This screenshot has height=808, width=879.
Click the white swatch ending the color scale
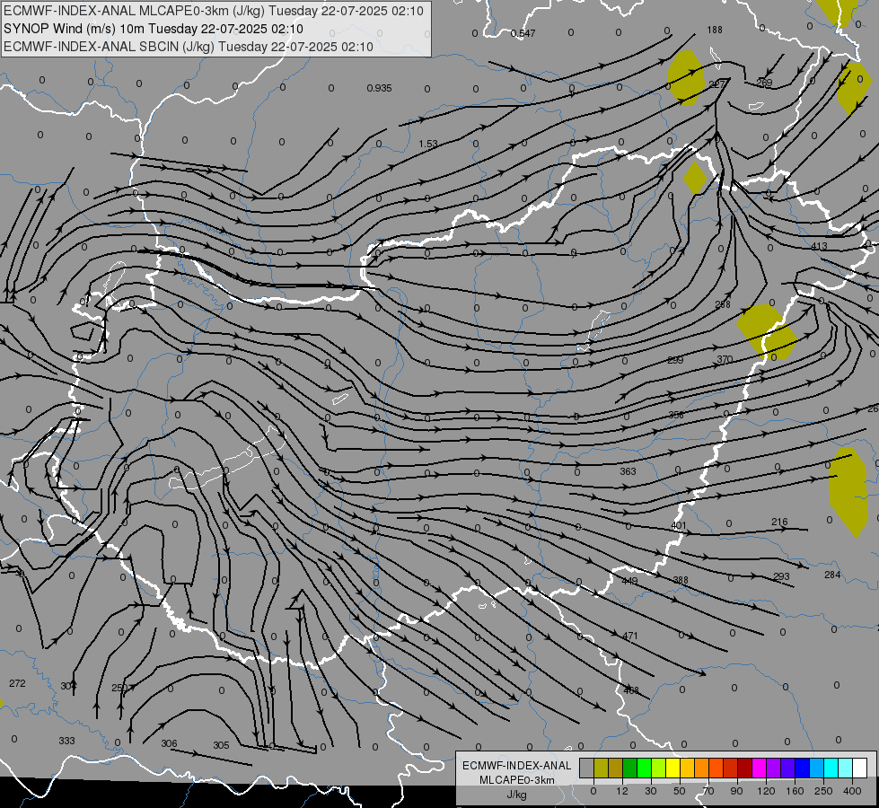pos(860,768)
